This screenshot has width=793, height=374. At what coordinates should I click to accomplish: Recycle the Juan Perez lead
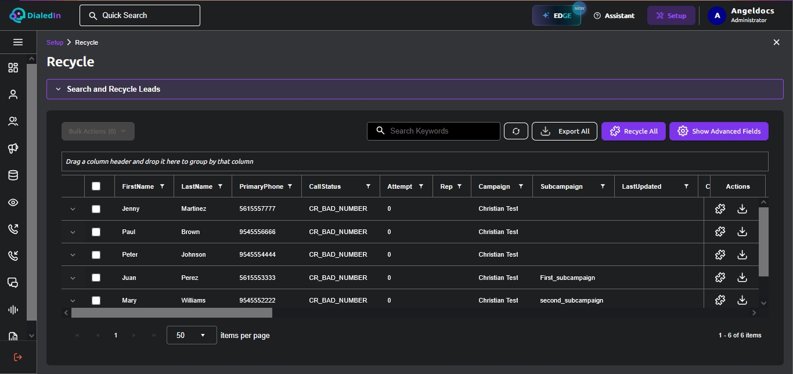[x=720, y=278]
